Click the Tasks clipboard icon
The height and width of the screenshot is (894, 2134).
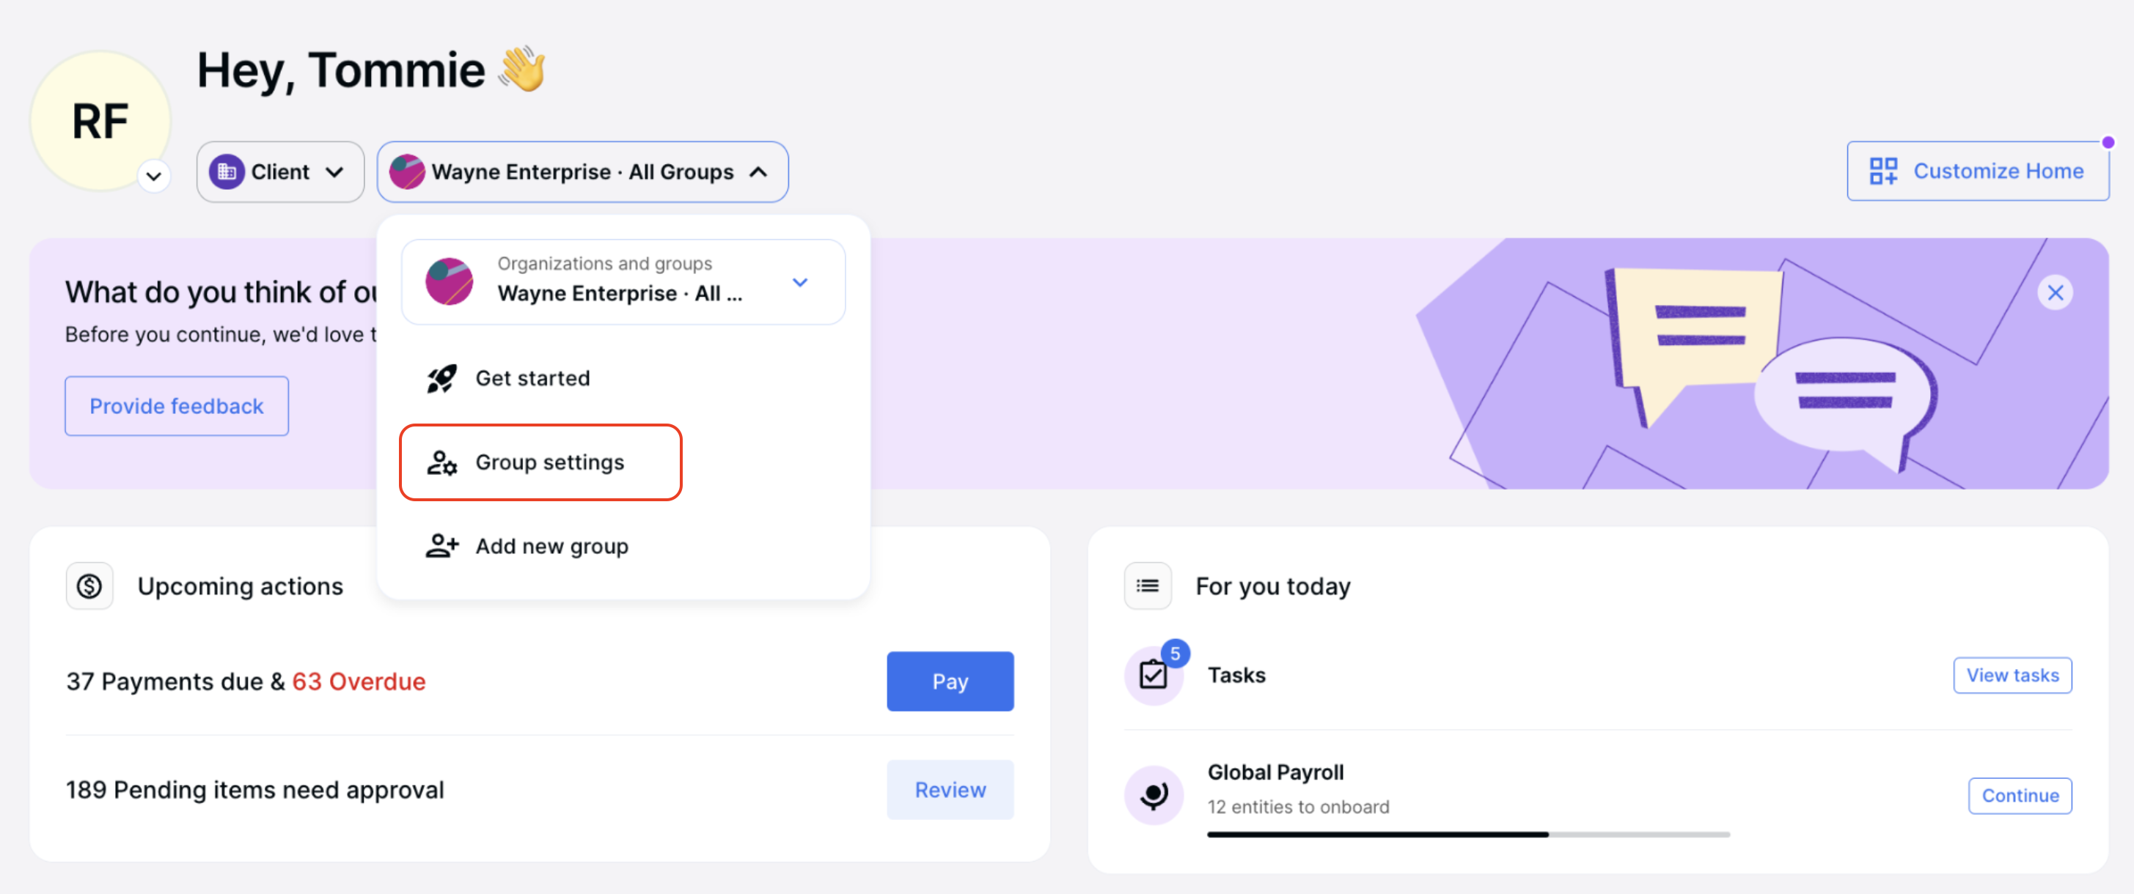(x=1153, y=675)
